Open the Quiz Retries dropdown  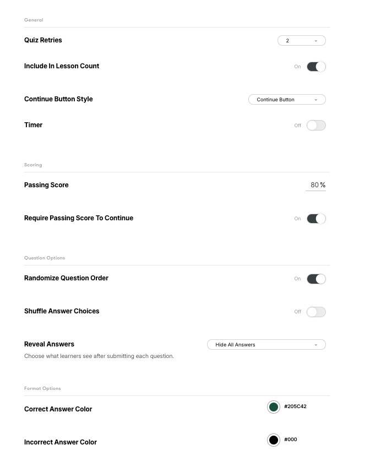pyautogui.click(x=301, y=41)
